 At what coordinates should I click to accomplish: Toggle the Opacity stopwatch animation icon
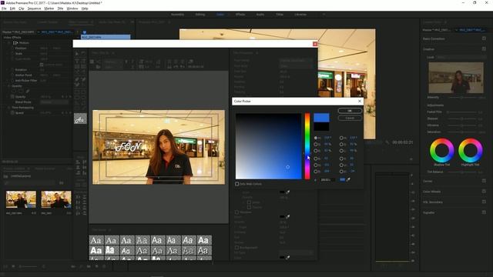pyautogui.click(x=12, y=97)
